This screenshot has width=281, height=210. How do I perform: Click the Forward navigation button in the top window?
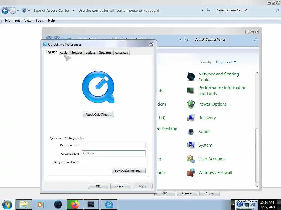pos(13,11)
